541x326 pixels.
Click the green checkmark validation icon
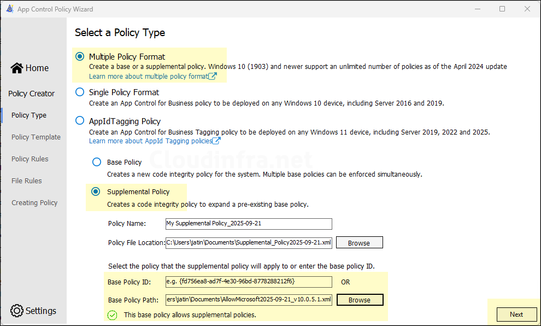[112, 315]
